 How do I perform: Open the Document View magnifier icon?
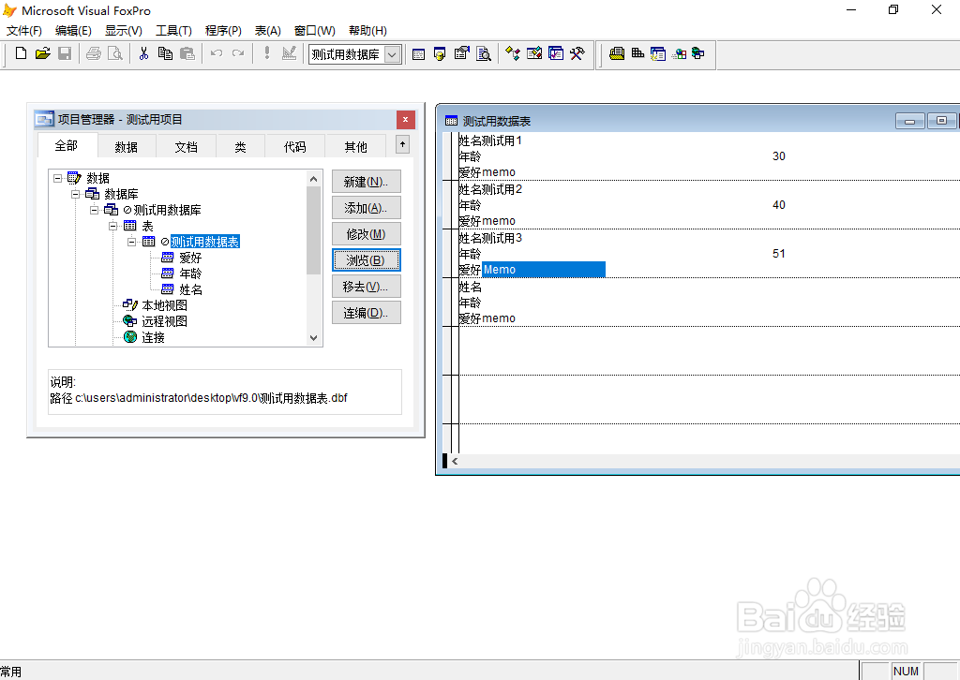pos(484,53)
